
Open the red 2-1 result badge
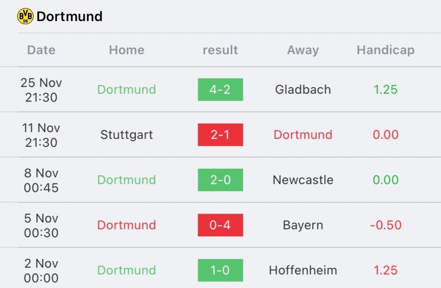220,135
